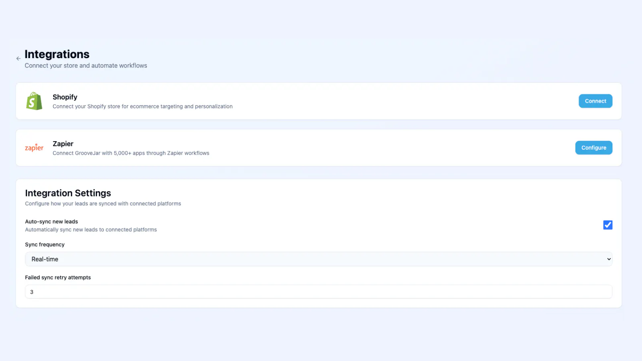Disable the Auto-sync new leads checkbox
The width and height of the screenshot is (642, 361).
pyautogui.click(x=608, y=225)
